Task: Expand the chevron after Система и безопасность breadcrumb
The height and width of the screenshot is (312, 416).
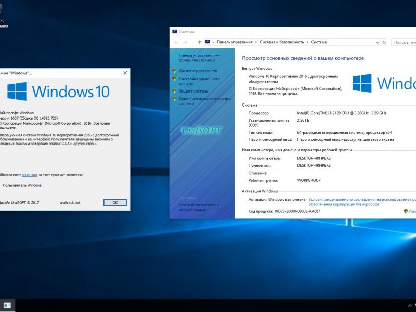Action: tap(307, 42)
